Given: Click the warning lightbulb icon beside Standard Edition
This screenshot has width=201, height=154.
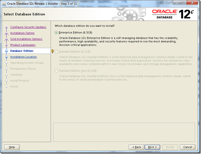Looking at the screenshot, I should [52, 51].
